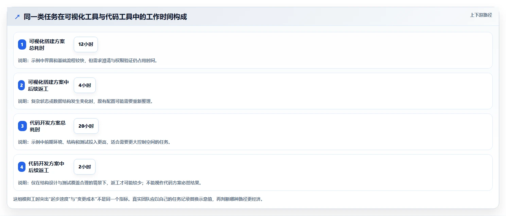The width and height of the screenshot is (506, 216).
Task: Click the 20小时 value pill
Action: [x=86, y=126]
